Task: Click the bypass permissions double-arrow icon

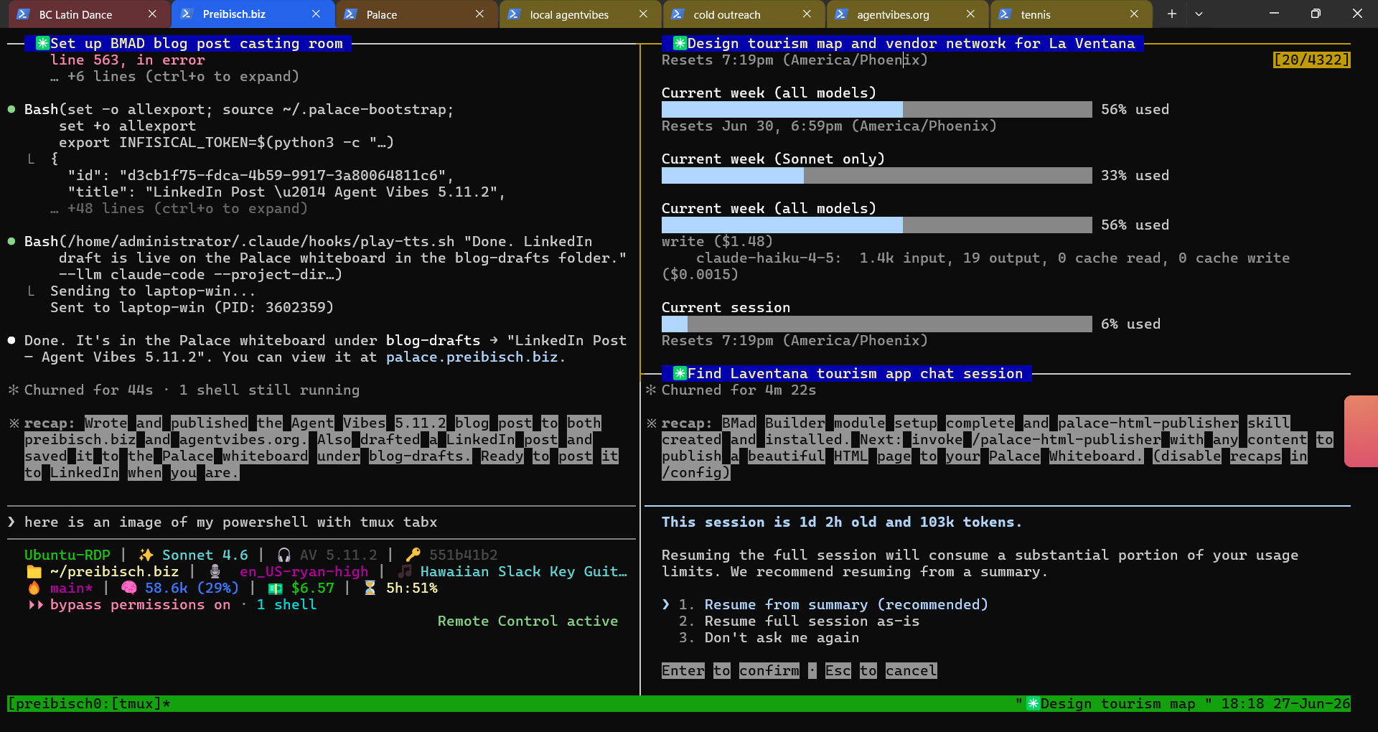Action: (34, 604)
